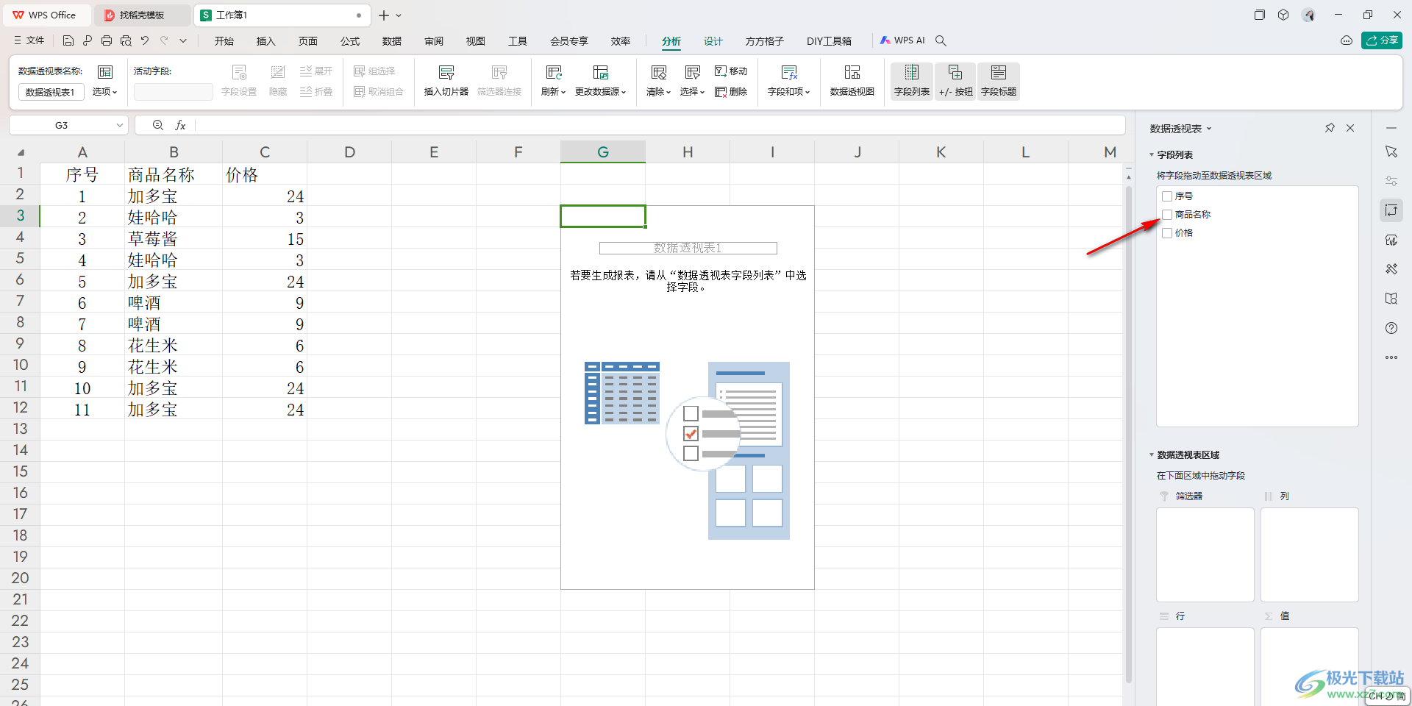Screen dimensions: 1412x706
Task: Click the WPS AI icon
Action: (x=902, y=40)
